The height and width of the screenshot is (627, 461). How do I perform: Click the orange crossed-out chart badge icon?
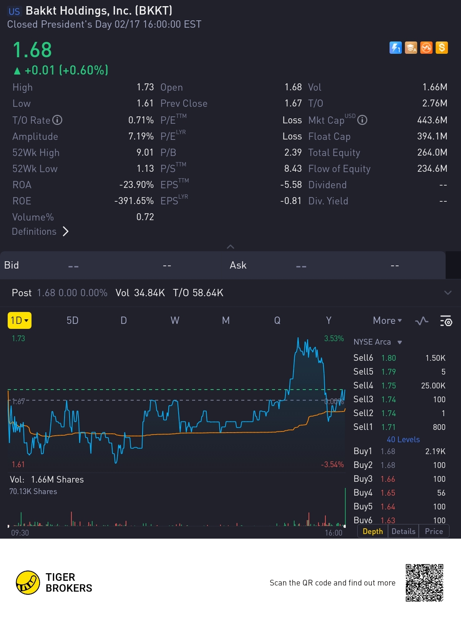point(426,48)
